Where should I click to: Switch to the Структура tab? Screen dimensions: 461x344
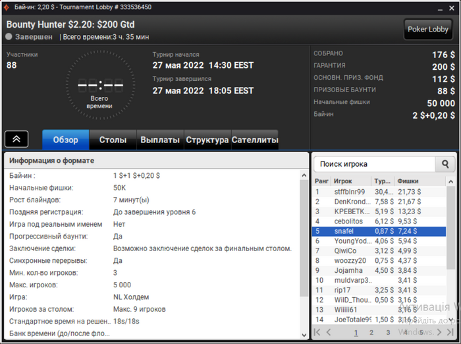point(207,140)
